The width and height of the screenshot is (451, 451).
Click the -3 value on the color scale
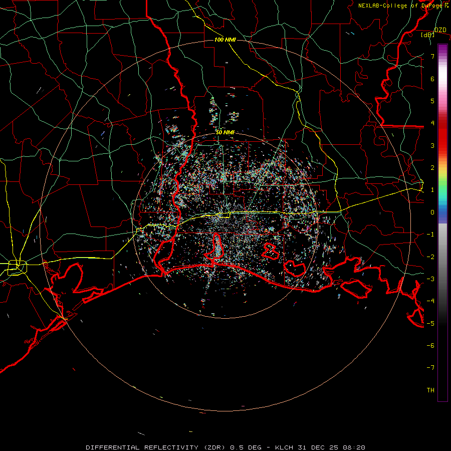tap(430, 279)
